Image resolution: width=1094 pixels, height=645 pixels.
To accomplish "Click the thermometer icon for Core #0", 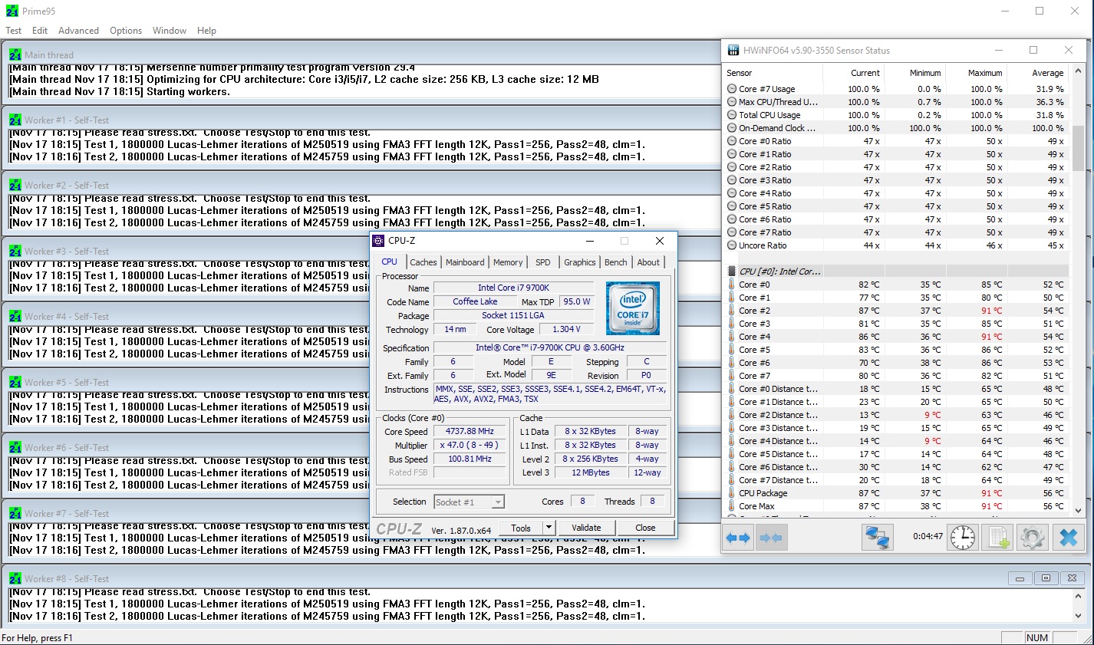I will 732,285.
